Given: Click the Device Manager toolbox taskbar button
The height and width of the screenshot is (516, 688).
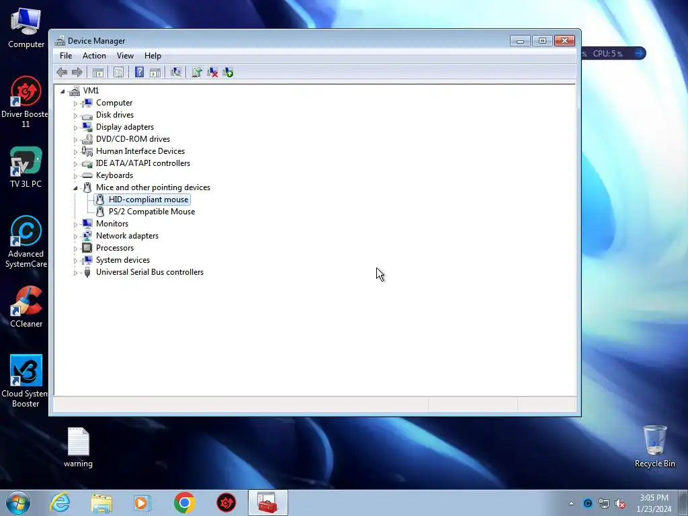Looking at the screenshot, I should click(x=267, y=503).
